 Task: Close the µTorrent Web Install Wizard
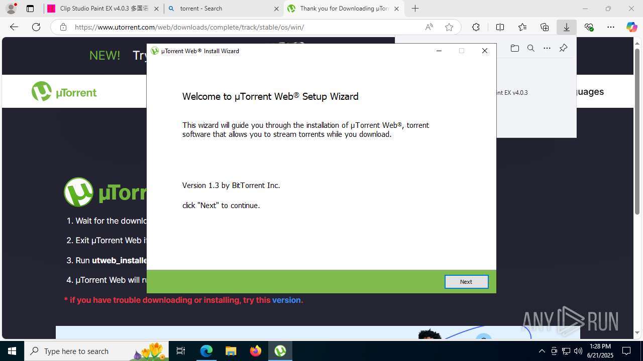tap(485, 51)
